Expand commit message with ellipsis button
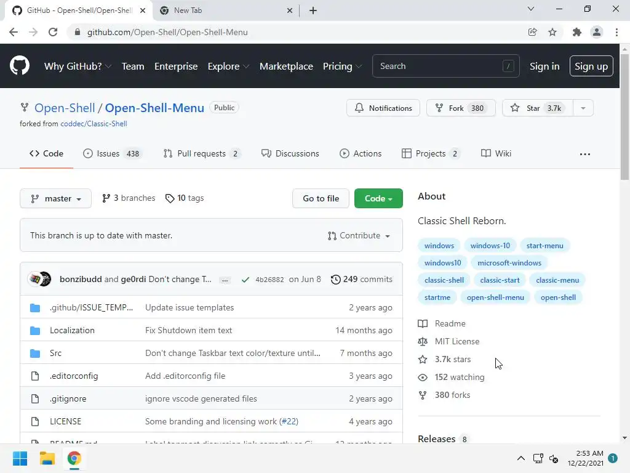630x473 pixels. pos(225,280)
